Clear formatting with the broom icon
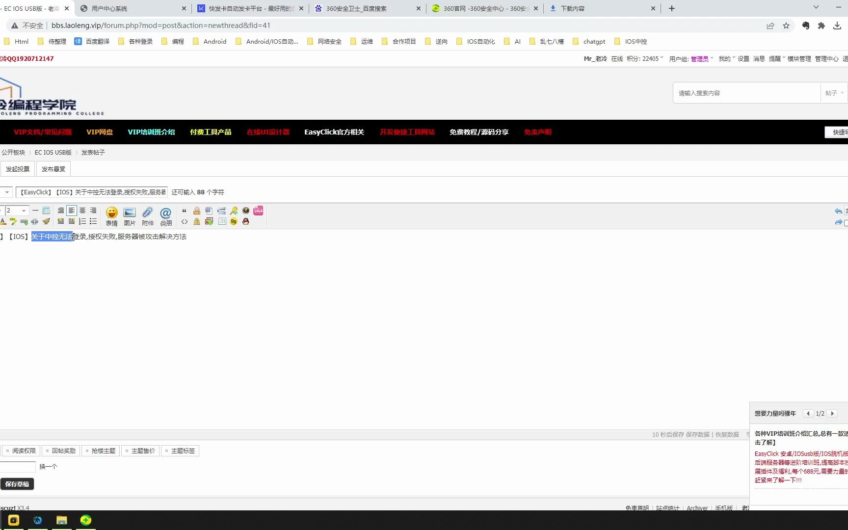This screenshot has height=530, width=848. coord(46,221)
